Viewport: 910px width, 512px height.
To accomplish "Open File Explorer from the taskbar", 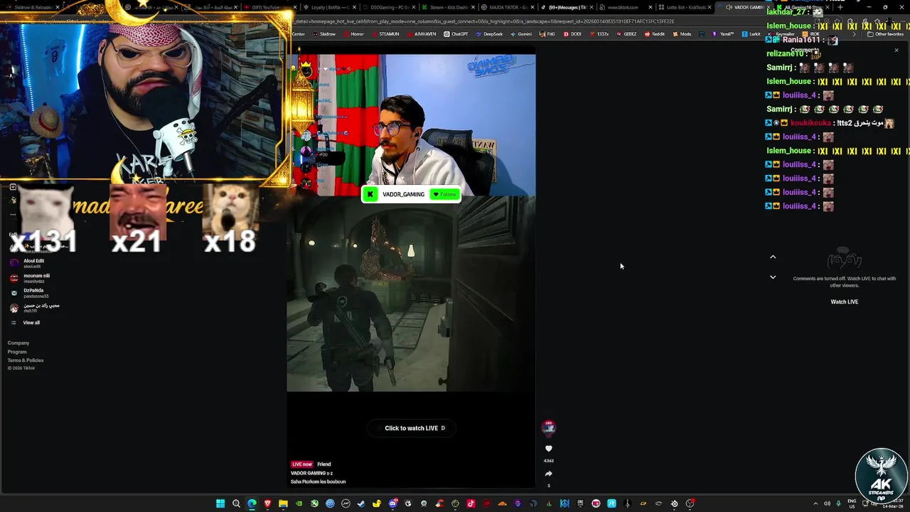I will point(283,503).
